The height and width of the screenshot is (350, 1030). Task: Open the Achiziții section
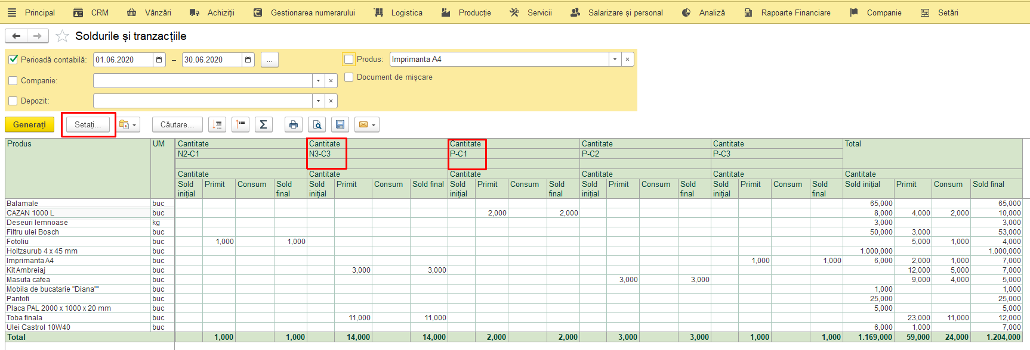(212, 12)
